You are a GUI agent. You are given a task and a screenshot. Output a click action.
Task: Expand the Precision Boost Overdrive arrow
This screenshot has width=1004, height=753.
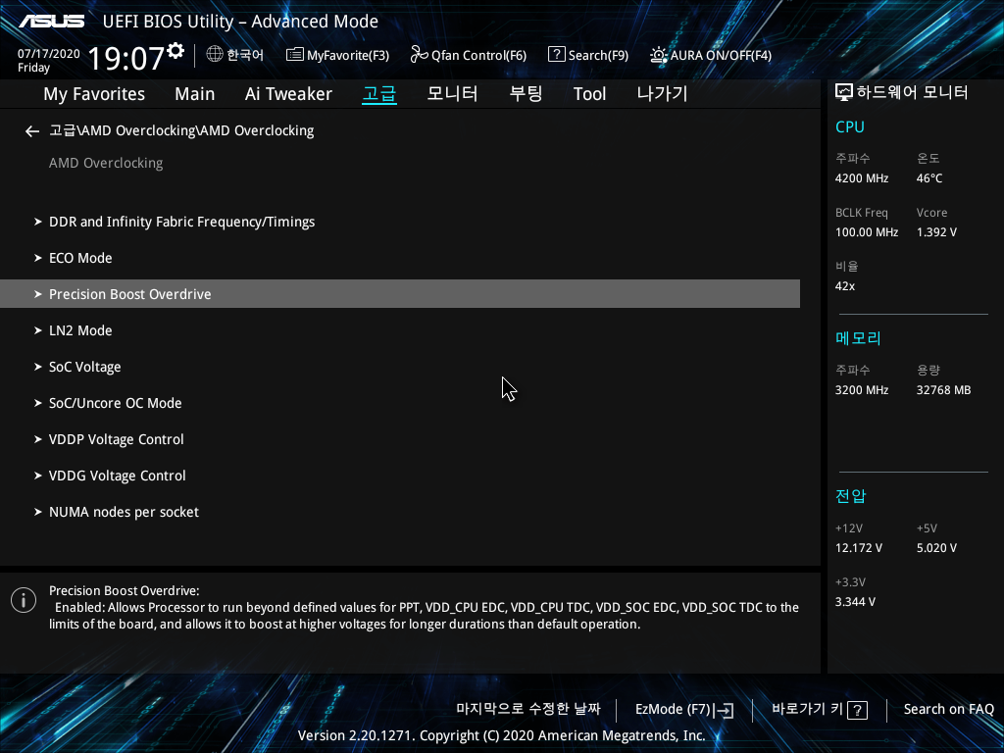(38, 294)
